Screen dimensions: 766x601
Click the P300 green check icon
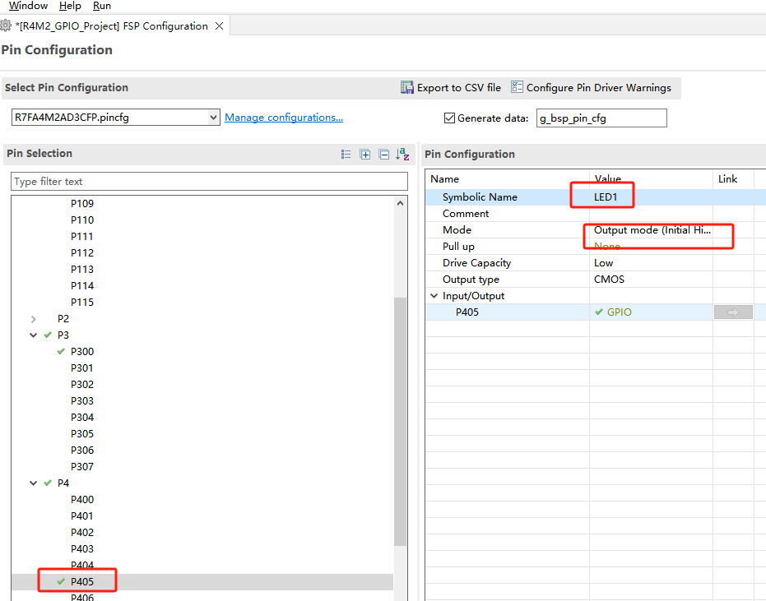[x=61, y=352]
